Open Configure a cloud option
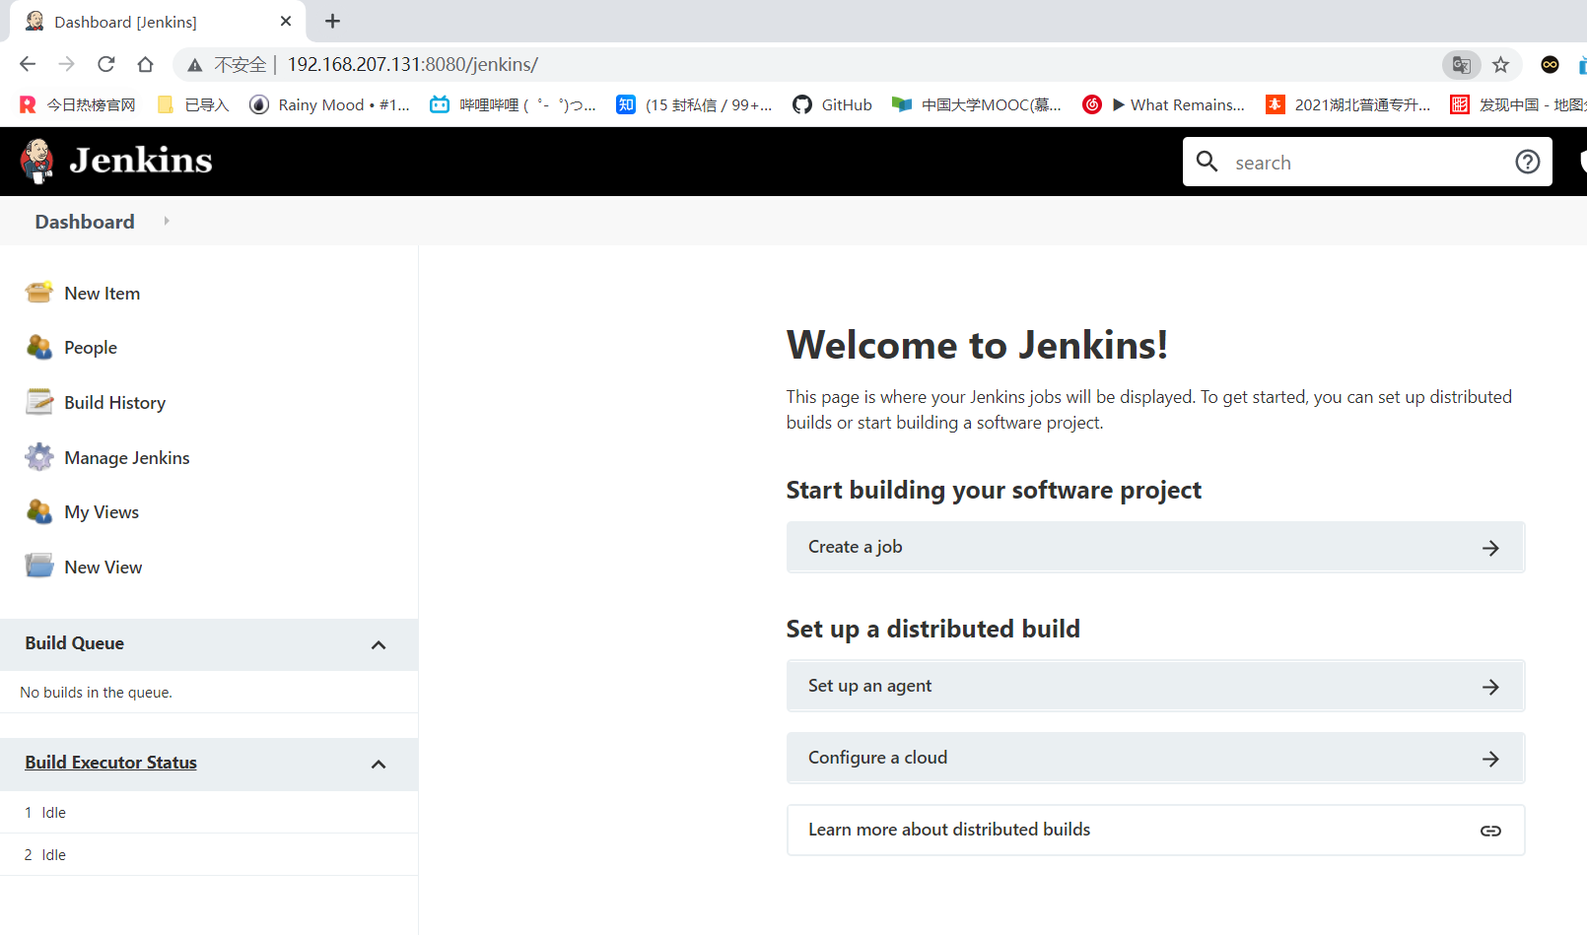1587x935 pixels. (1154, 758)
